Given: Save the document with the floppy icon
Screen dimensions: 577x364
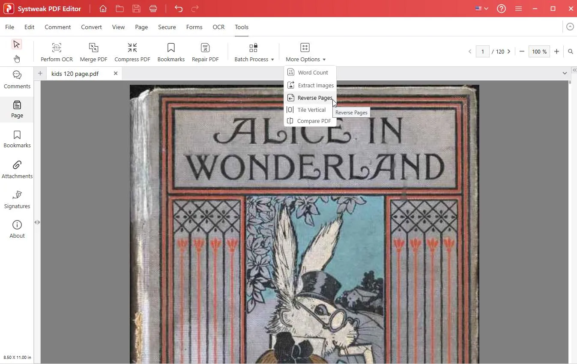Looking at the screenshot, I should tap(136, 9).
